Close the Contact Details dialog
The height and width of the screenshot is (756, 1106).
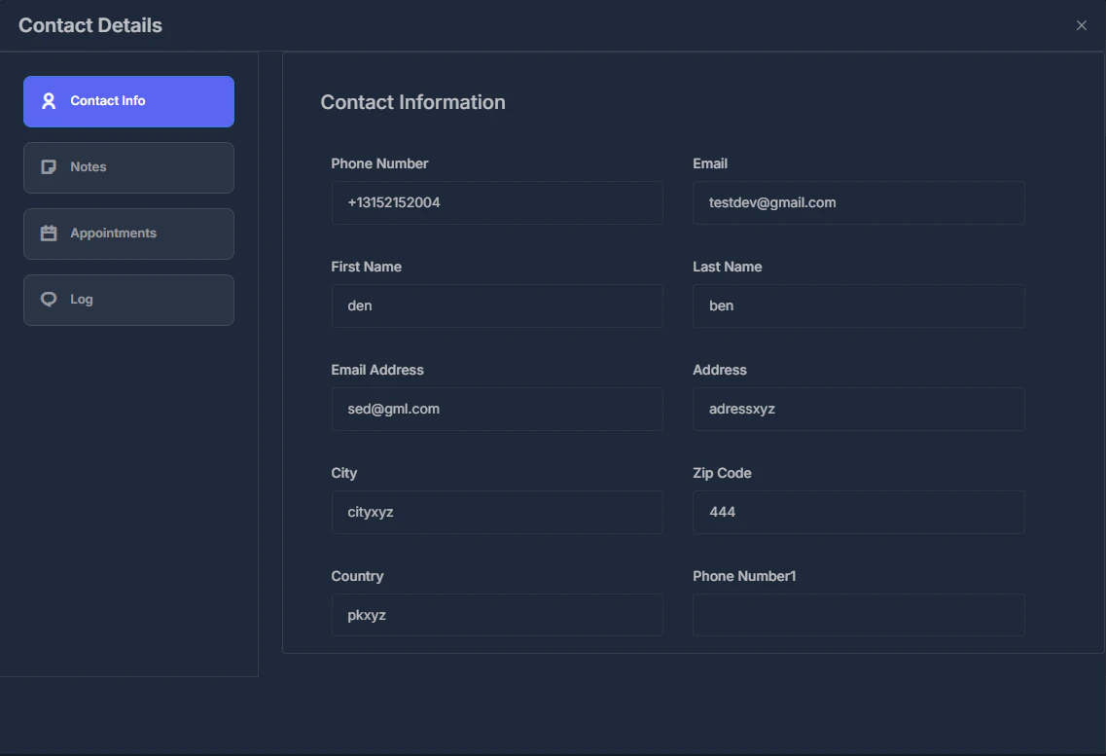coord(1081,25)
